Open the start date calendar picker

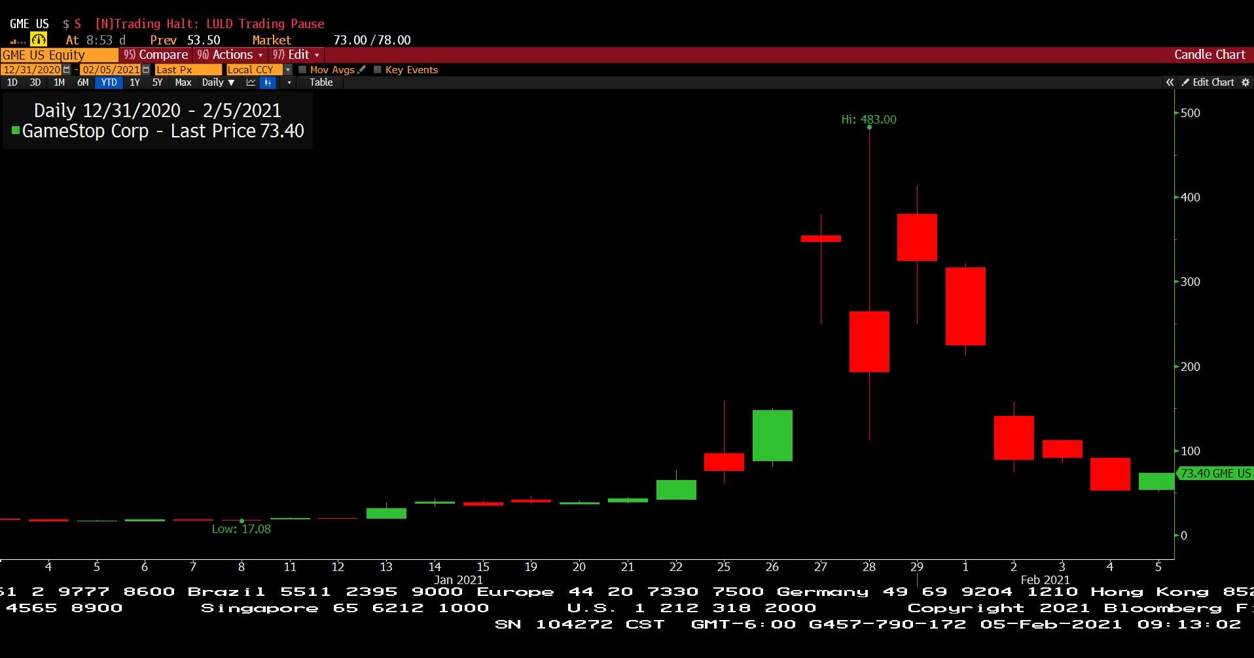[67, 69]
